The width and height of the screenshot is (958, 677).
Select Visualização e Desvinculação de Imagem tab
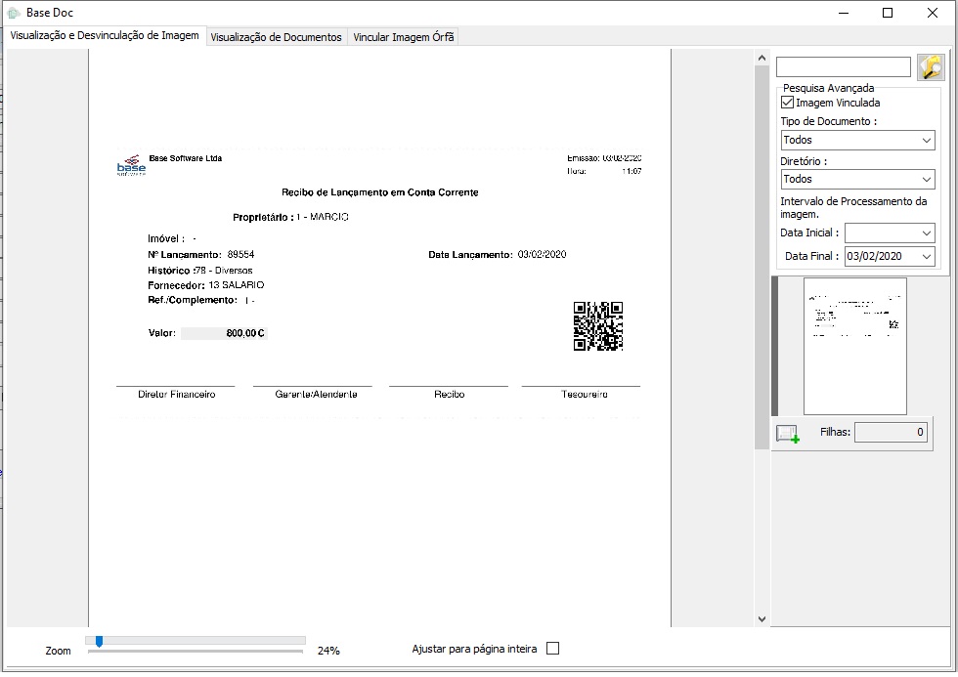point(105,36)
